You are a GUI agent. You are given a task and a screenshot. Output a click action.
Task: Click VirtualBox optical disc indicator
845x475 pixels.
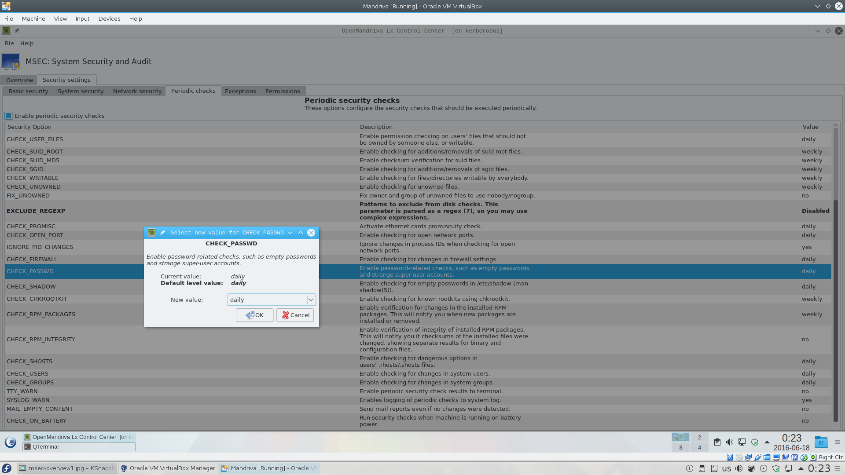(739, 457)
